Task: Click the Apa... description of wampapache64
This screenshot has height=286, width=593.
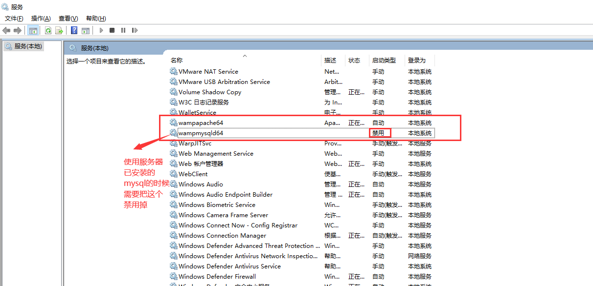Action: (x=332, y=123)
